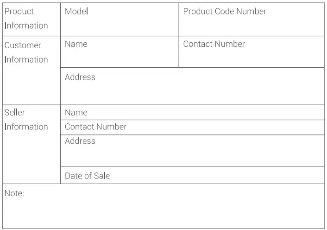Click the Customer Information Address box
This screenshot has height=230, width=327.
(x=192, y=91)
